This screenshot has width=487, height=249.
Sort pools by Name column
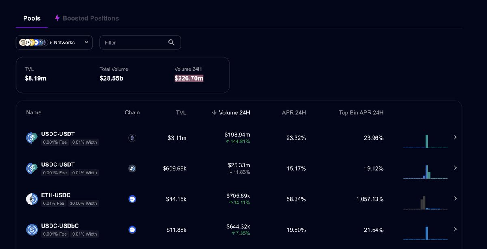click(x=34, y=112)
